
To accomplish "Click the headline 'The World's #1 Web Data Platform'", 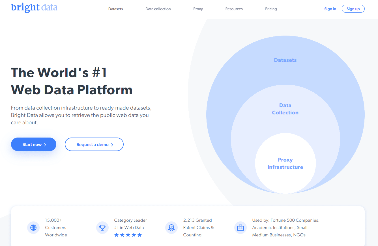I will (72, 81).
